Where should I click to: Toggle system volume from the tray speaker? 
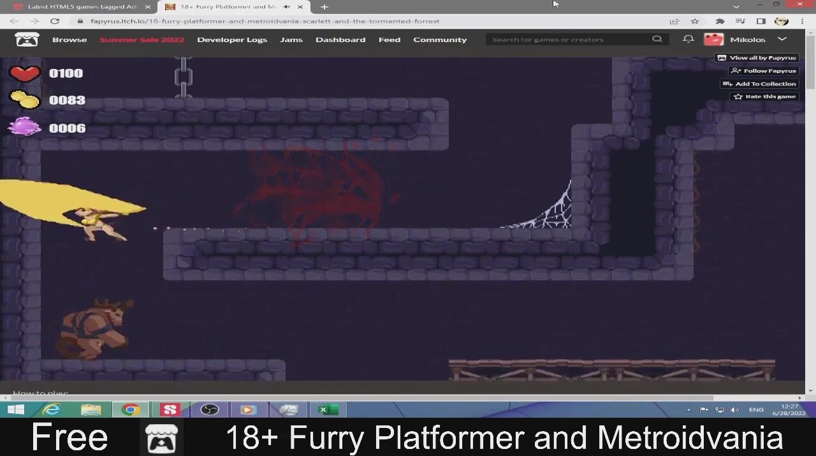(x=734, y=409)
